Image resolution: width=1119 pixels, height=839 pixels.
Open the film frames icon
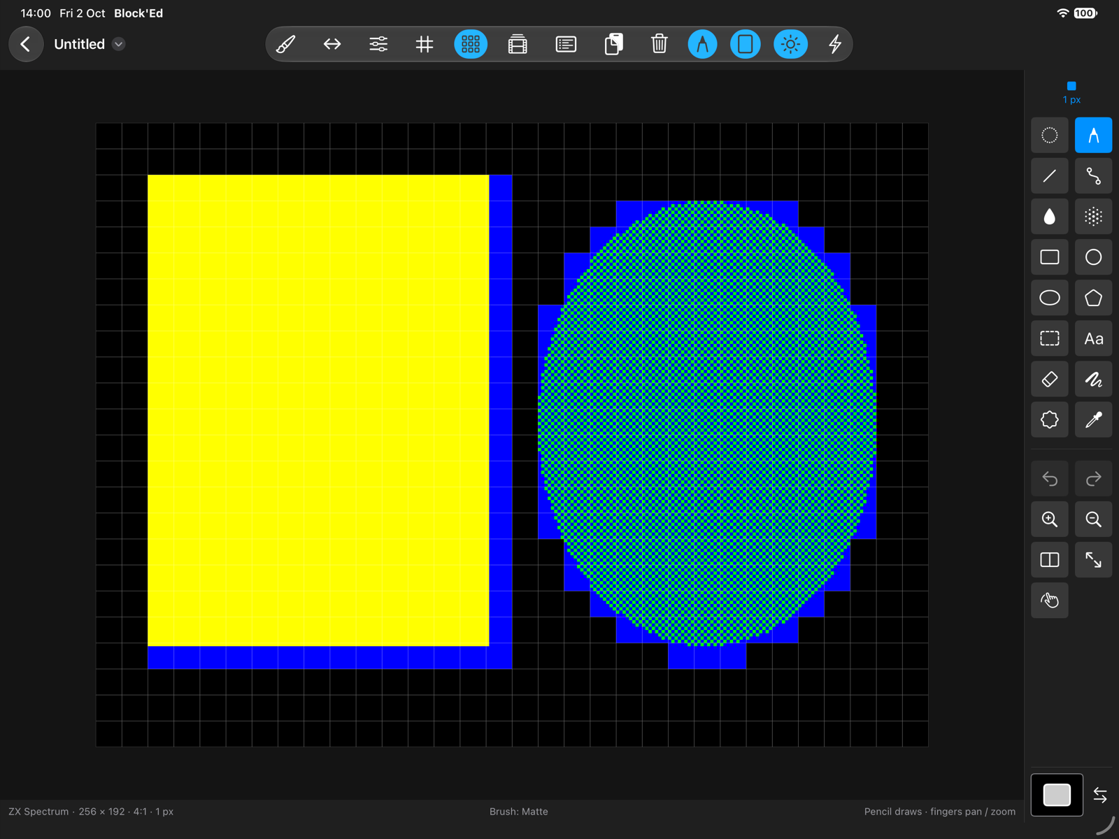coord(518,44)
